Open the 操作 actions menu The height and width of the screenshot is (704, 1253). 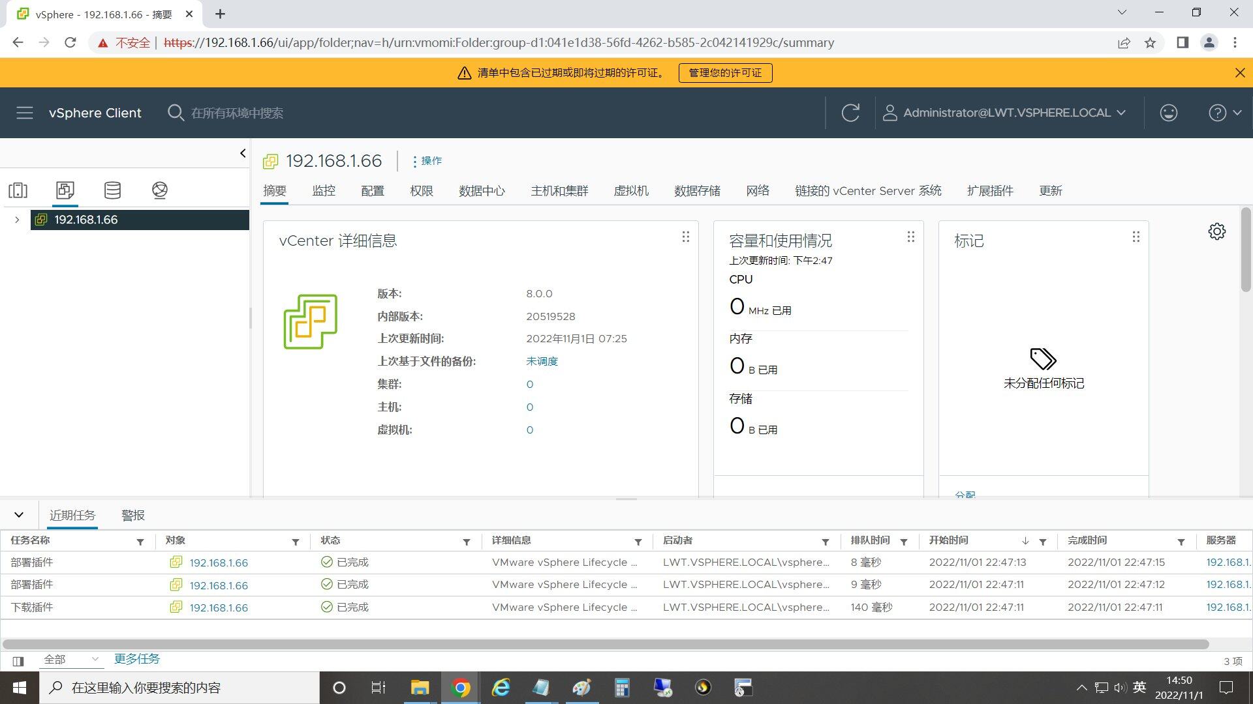pos(427,161)
